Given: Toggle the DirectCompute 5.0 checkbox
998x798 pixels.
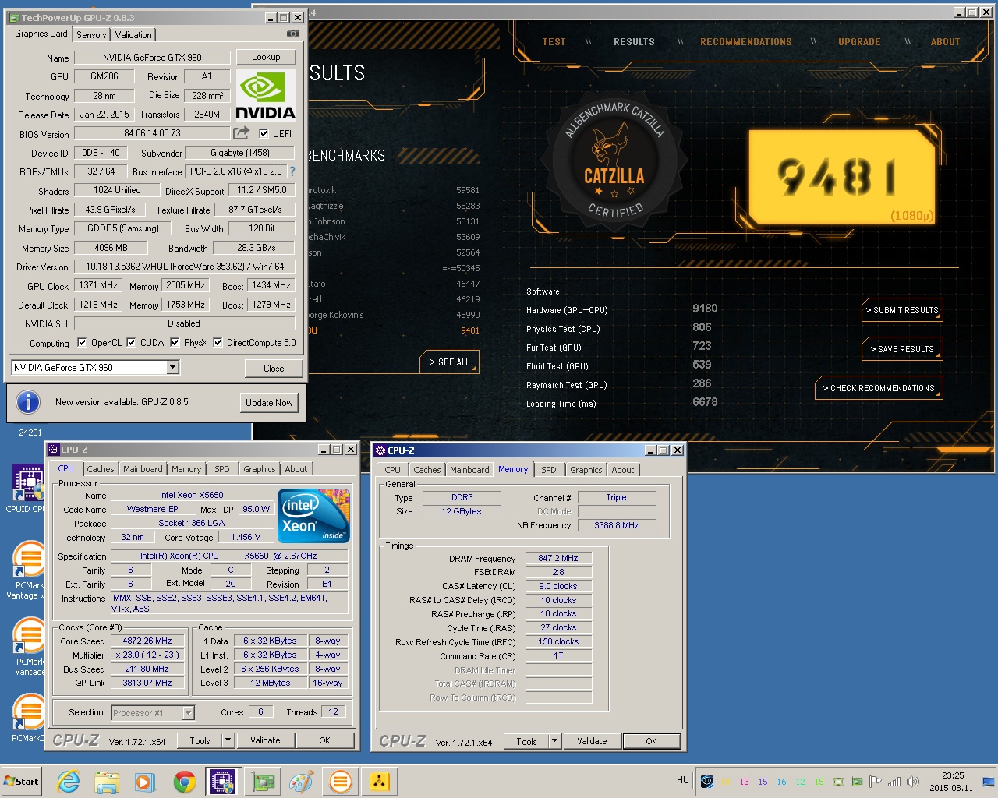Looking at the screenshot, I should tap(218, 342).
